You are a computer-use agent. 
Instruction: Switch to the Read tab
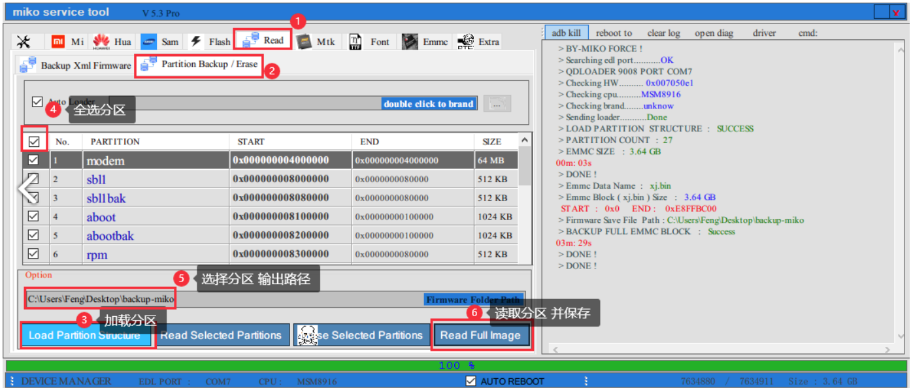click(263, 40)
